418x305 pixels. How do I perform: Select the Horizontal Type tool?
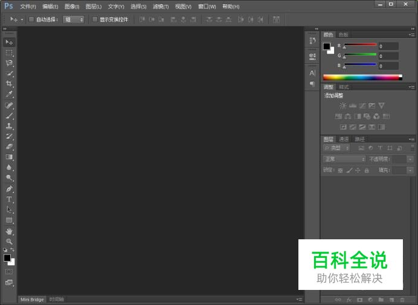9,200
